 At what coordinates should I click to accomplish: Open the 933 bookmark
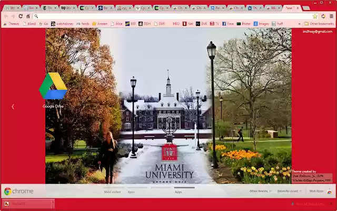coord(131,24)
